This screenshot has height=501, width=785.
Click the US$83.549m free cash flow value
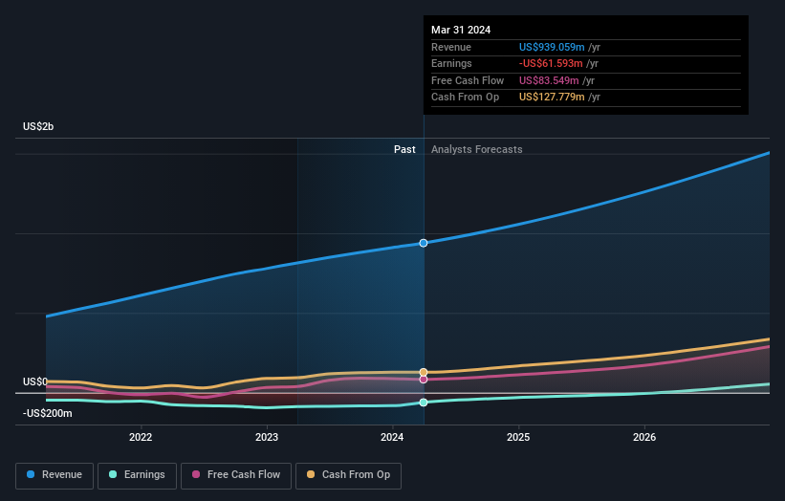tap(549, 80)
